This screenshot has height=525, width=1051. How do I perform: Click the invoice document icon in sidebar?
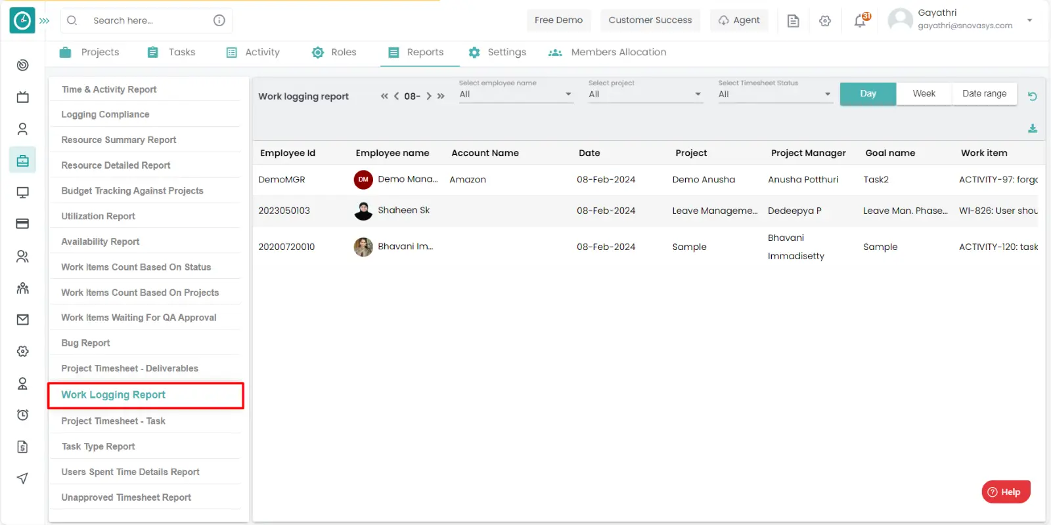click(x=22, y=447)
